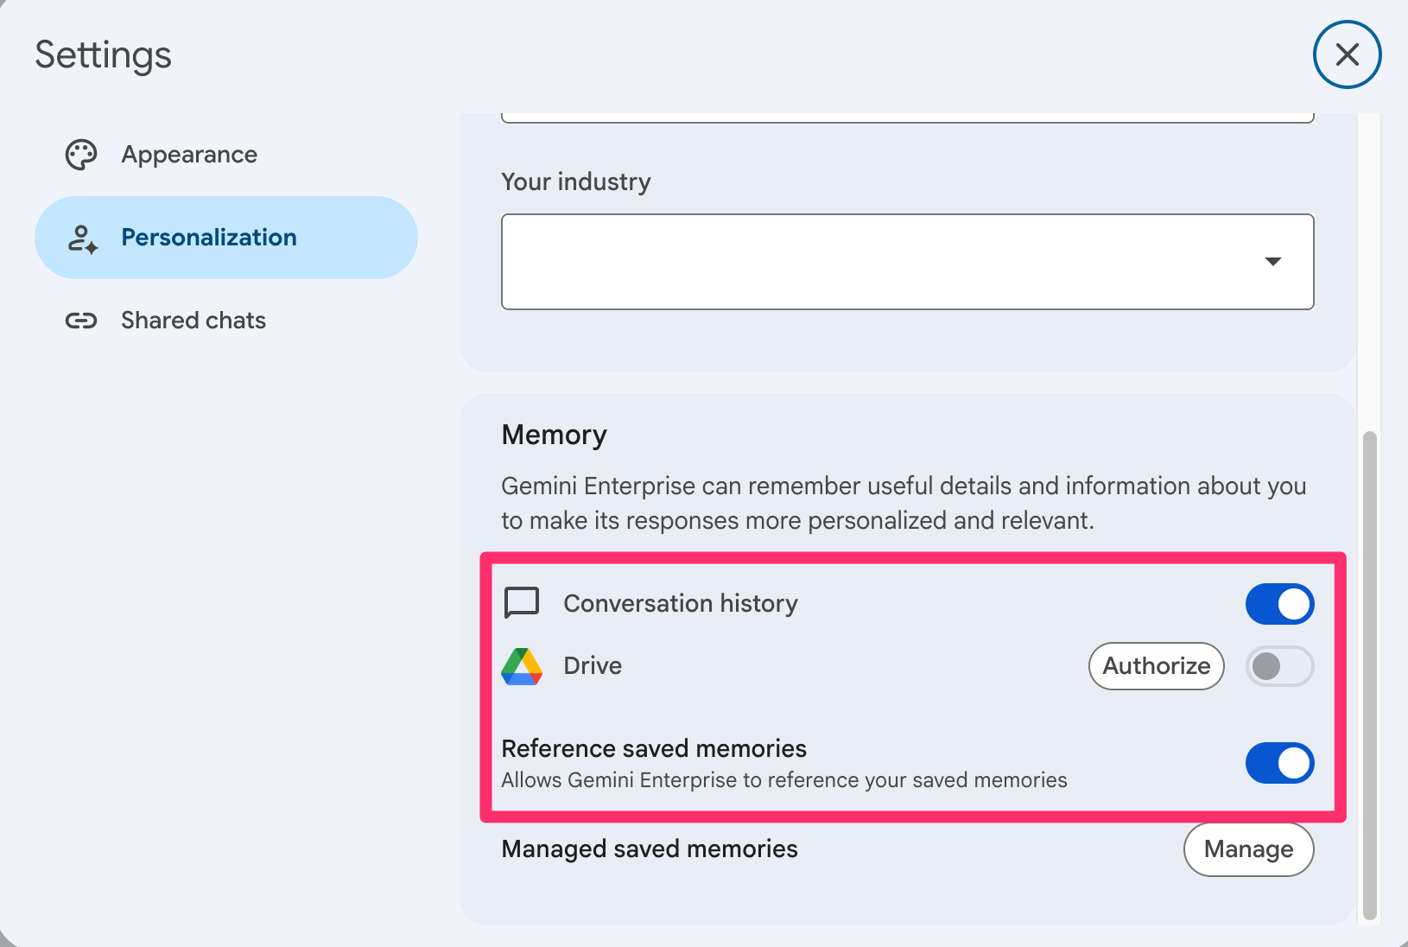Click the settings panel vertical scrollbar
Viewport: 1408px width, 947px height.
1369,675
